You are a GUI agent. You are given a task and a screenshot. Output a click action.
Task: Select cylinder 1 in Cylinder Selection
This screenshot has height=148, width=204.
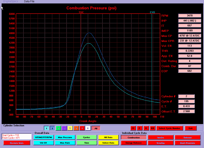pos(47,128)
